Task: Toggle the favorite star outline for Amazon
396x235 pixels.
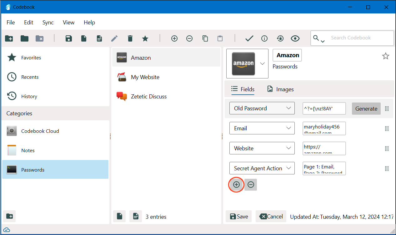Action: (x=386, y=56)
